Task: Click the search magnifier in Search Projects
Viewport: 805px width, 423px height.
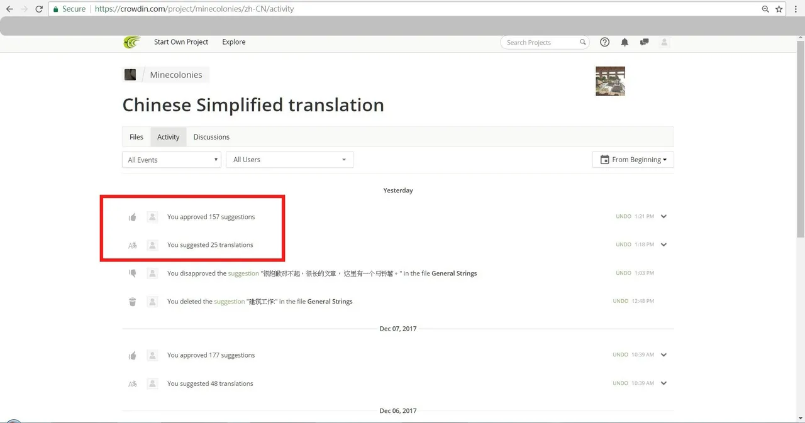Action: pyautogui.click(x=583, y=42)
